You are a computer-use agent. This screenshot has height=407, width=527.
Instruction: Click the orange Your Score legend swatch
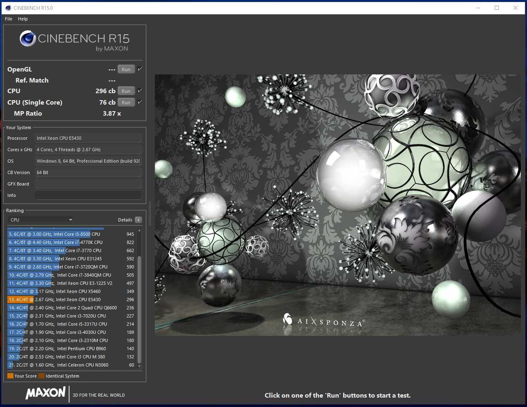(11, 376)
